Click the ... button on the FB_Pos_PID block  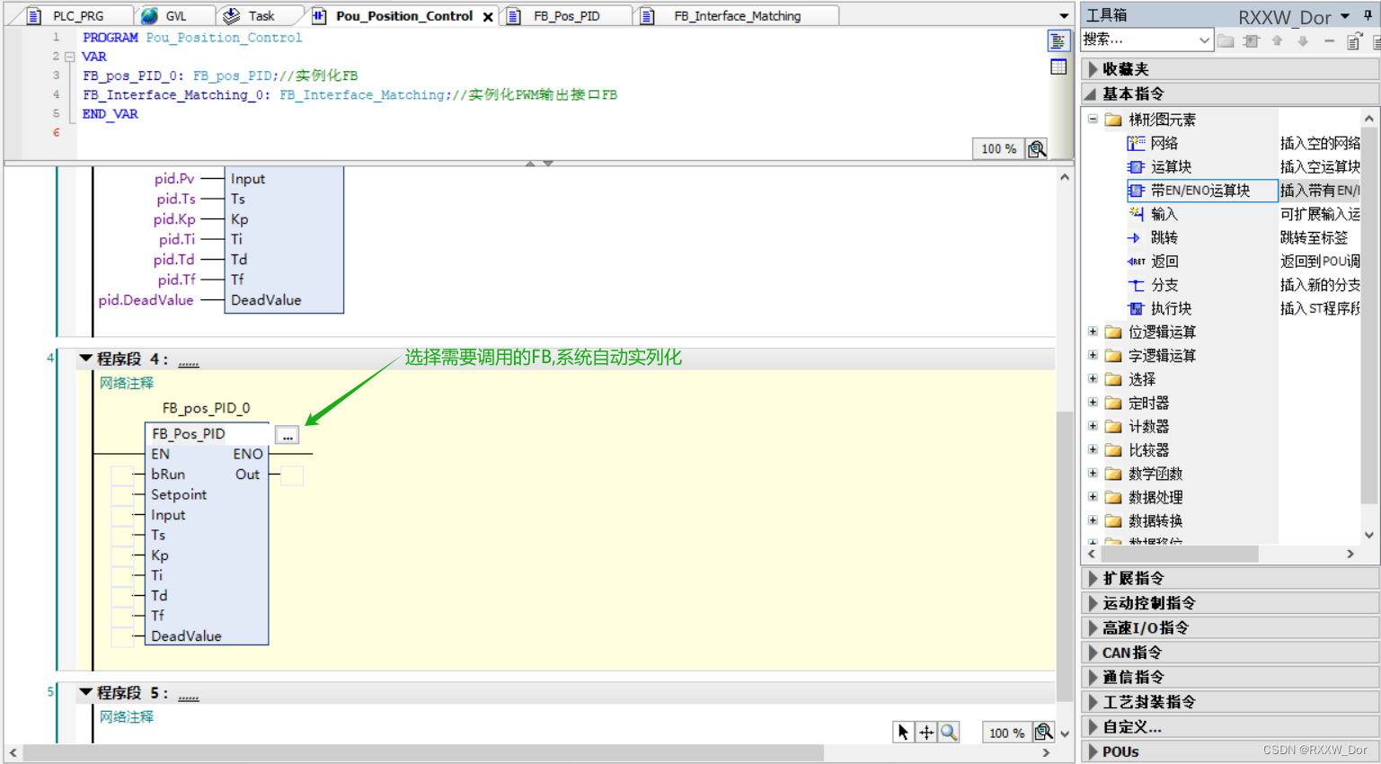287,435
